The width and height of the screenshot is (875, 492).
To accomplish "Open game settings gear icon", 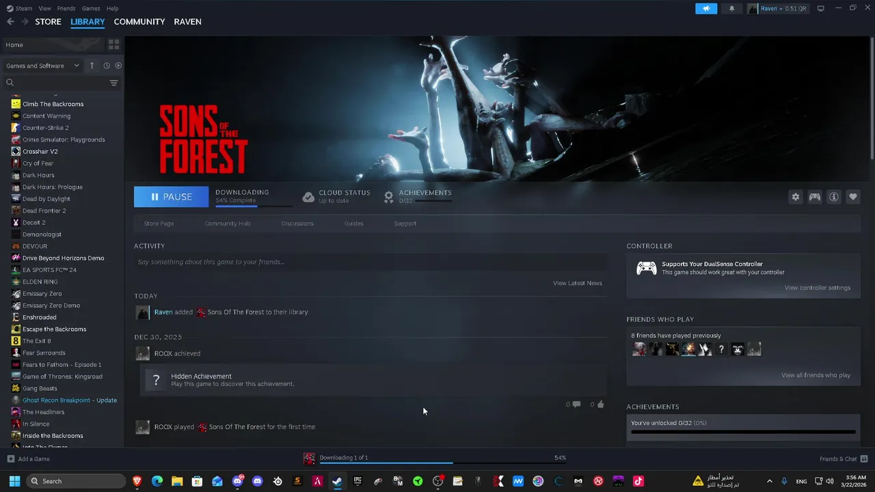I will pyautogui.click(x=795, y=197).
